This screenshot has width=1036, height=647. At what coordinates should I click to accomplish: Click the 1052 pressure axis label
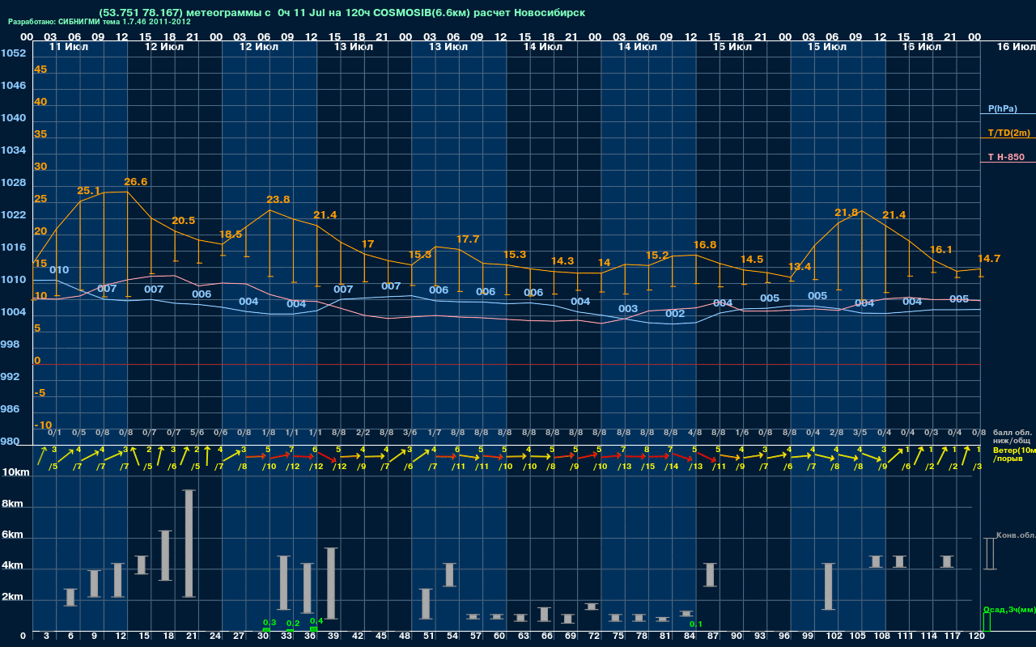tap(12, 53)
